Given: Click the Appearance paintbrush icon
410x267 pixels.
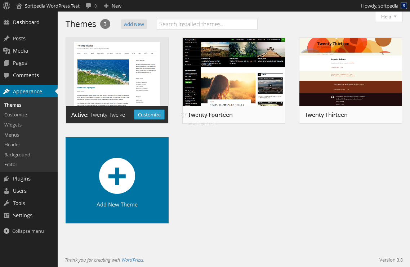Looking at the screenshot, I should click(6, 91).
